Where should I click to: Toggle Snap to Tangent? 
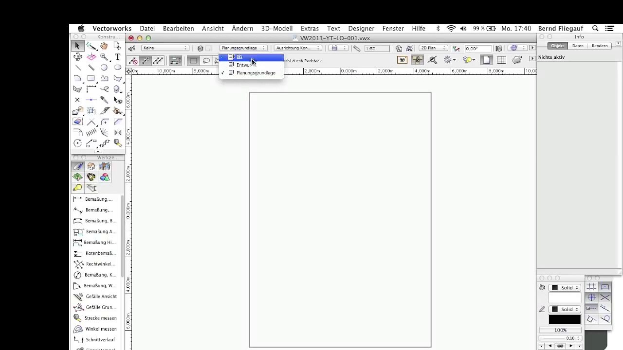coord(605,319)
